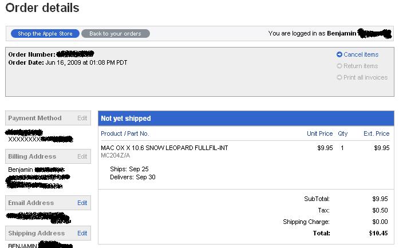
Task: Click the Ext. Price column header
Action: pos(376,133)
